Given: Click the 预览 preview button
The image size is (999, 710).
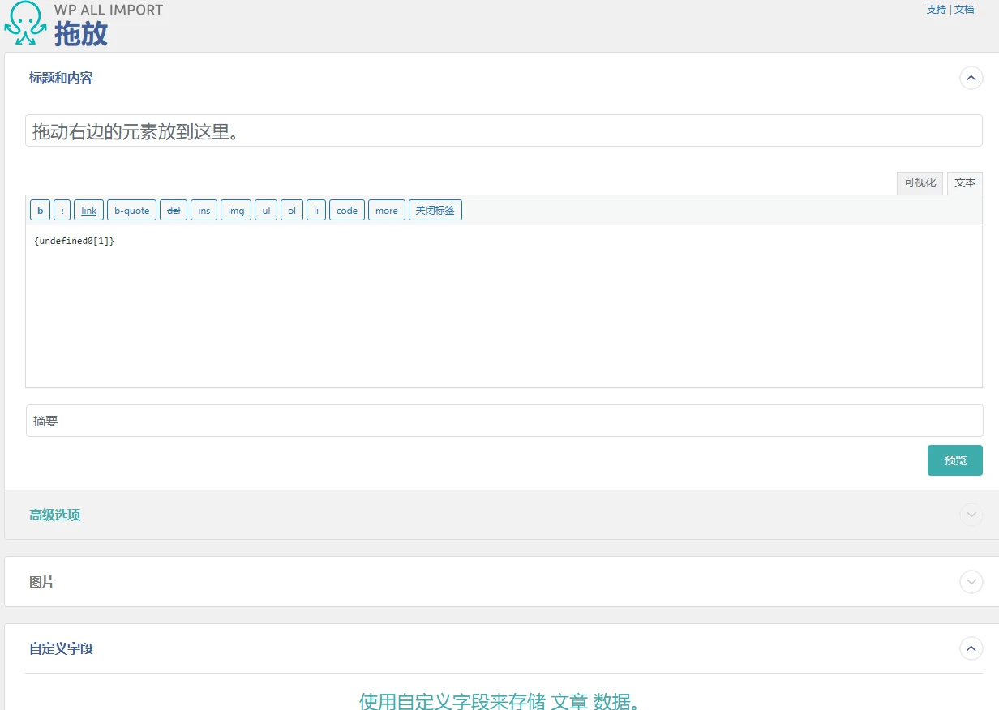Looking at the screenshot, I should [x=954, y=460].
